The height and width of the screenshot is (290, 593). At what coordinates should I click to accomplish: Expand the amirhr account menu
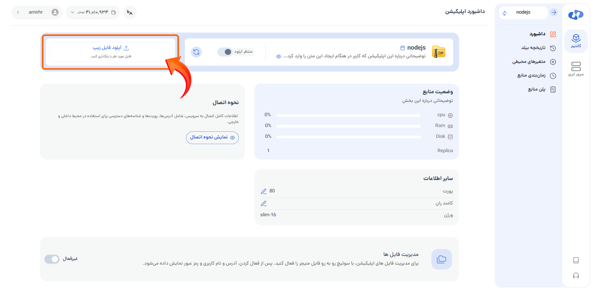click(37, 12)
